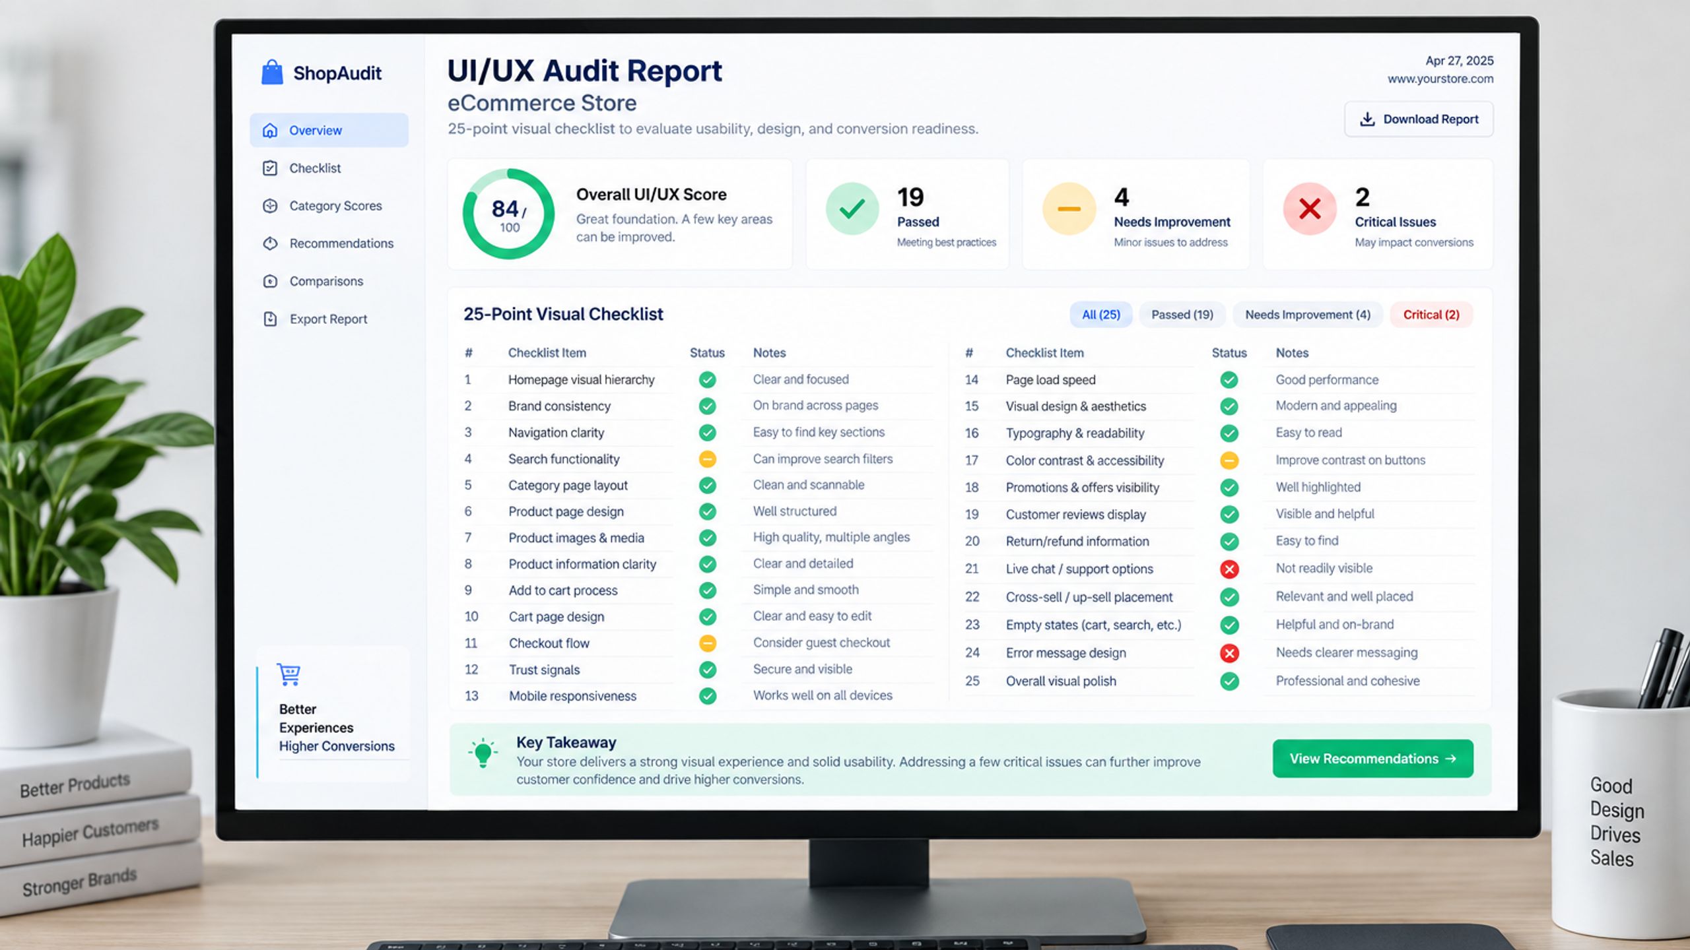Viewport: 1690px width, 950px height.
Task: Click the Recommendations icon in sidebar
Action: point(270,243)
